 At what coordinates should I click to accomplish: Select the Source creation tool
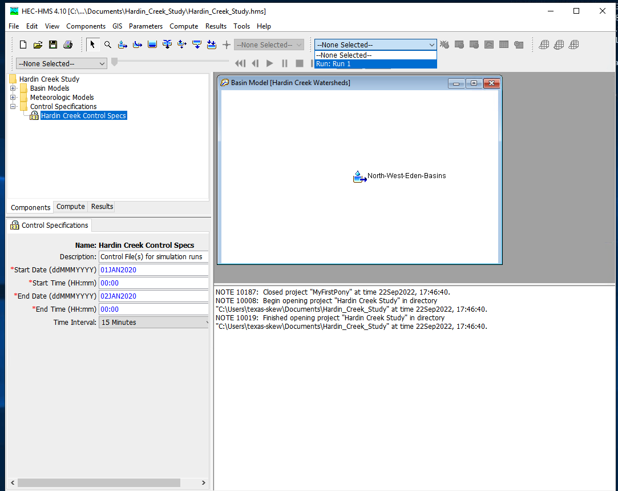[197, 45]
